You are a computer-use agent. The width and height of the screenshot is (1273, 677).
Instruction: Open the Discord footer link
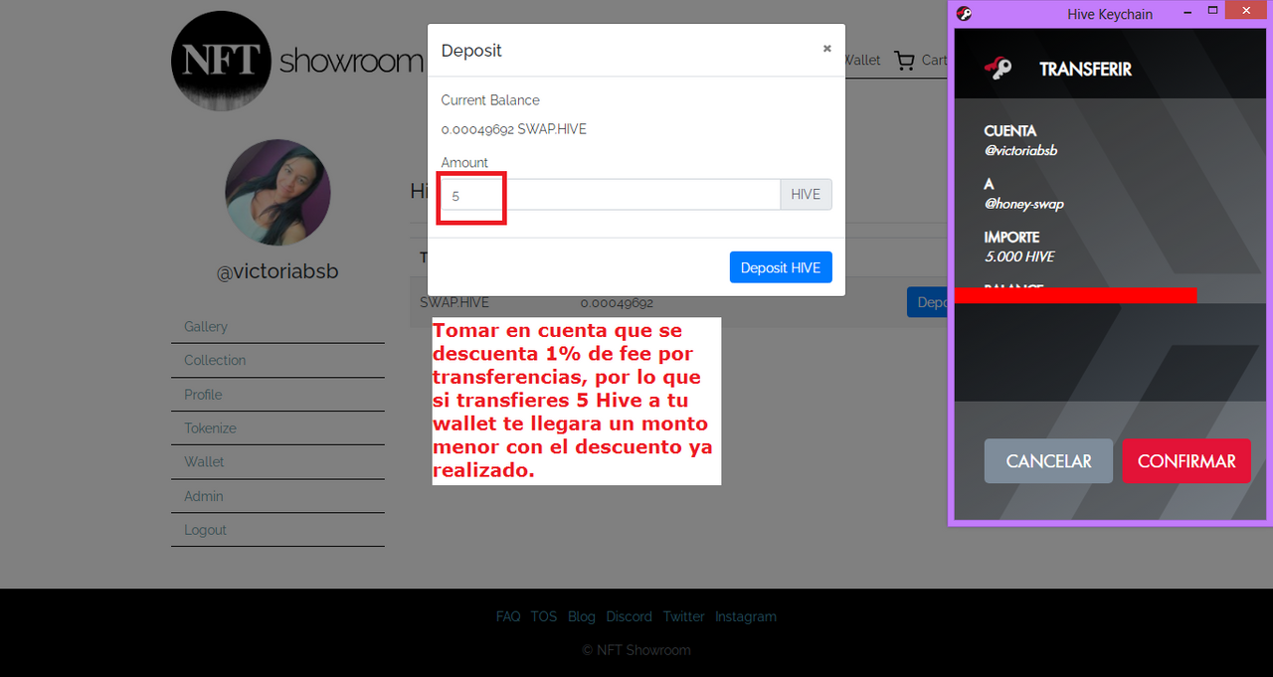(x=630, y=616)
